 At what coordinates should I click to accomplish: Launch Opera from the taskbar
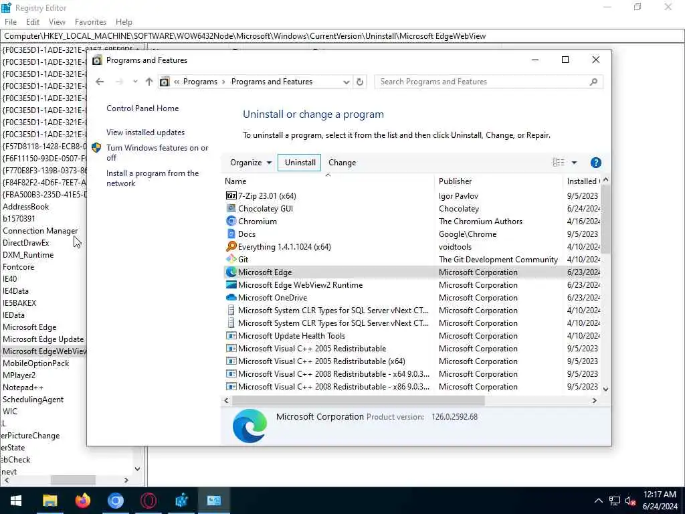coord(149,501)
